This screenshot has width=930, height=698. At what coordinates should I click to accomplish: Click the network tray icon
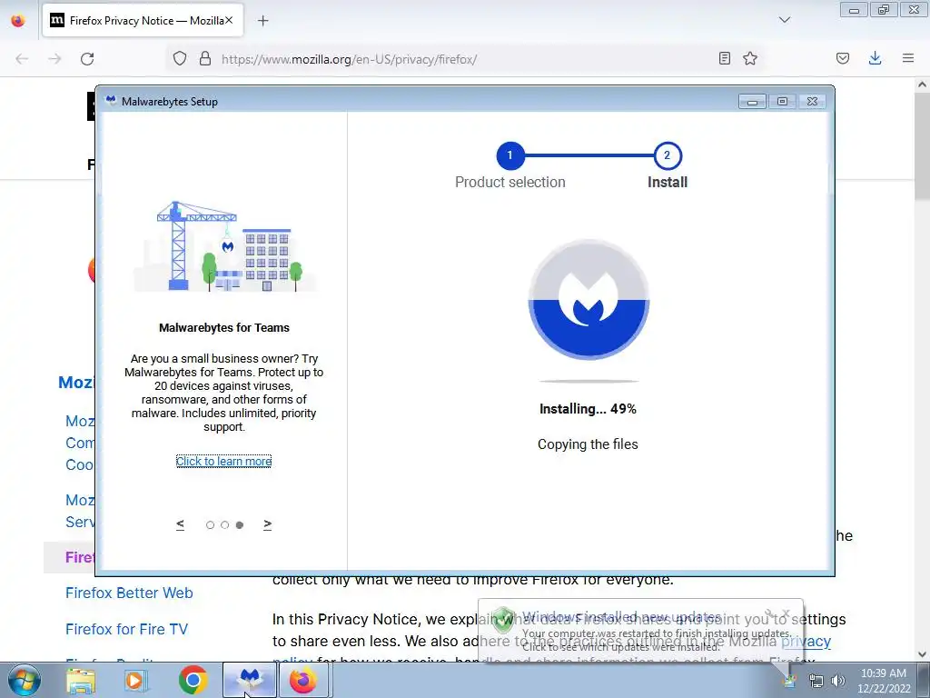click(x=816, y=681)
